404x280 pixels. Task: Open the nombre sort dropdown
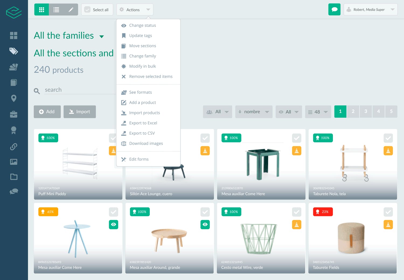click(254, 112)
